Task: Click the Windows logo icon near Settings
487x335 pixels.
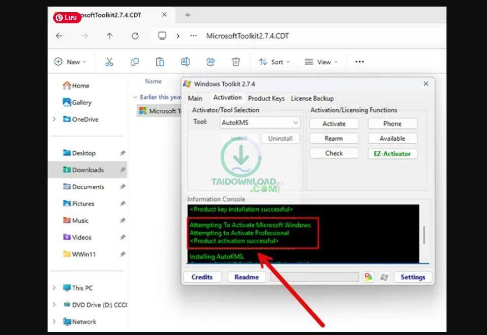Action: 384,277
